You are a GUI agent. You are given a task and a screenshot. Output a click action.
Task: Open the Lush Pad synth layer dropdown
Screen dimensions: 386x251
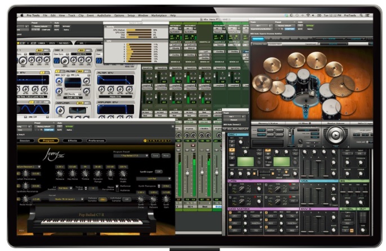(x=153, y=179)
